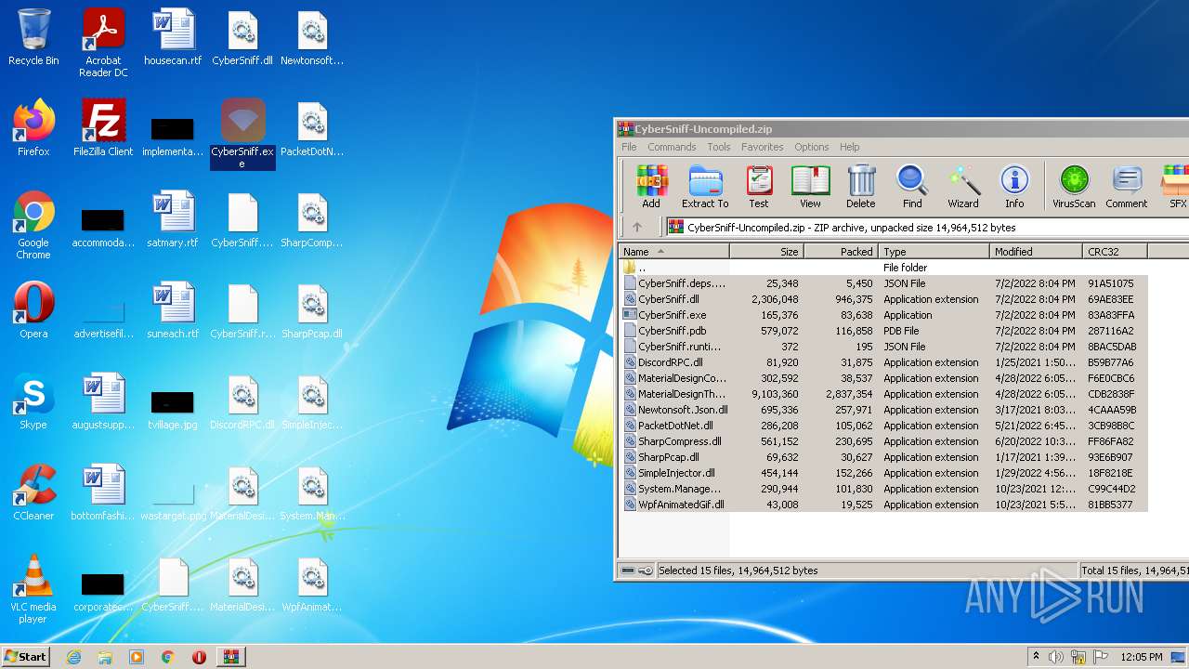The height and width of the screenshot is (669, 1189).
Task: Select SharpPcap.dll in archive list
Action: [x=883, y=457]
